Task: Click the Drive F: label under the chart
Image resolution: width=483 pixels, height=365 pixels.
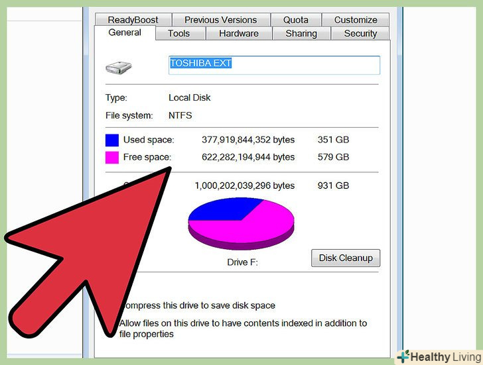Action: 242,262
